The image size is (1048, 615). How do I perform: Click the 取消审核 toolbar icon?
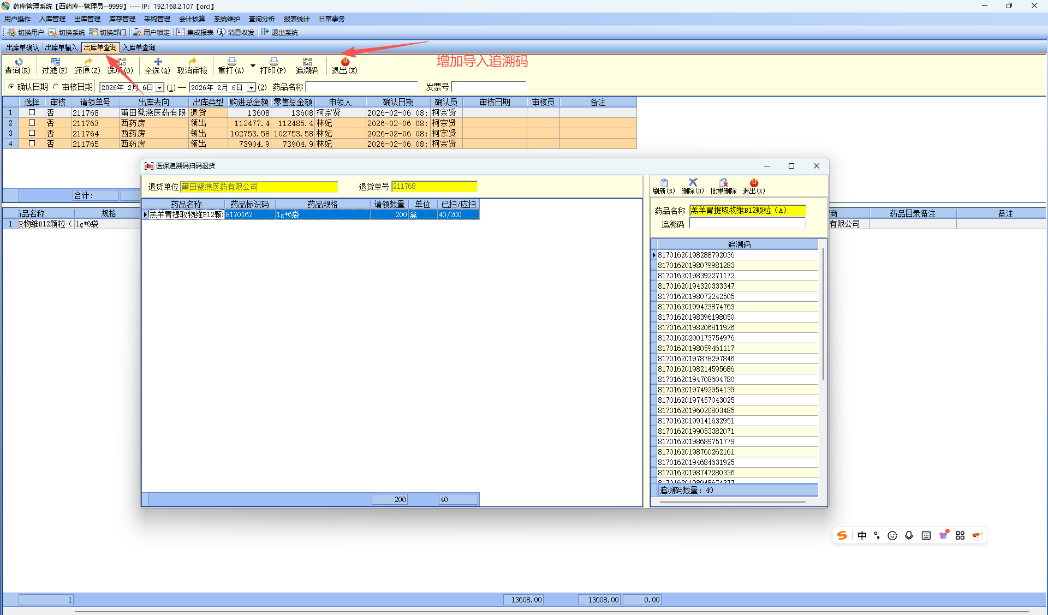coord(192,65)
